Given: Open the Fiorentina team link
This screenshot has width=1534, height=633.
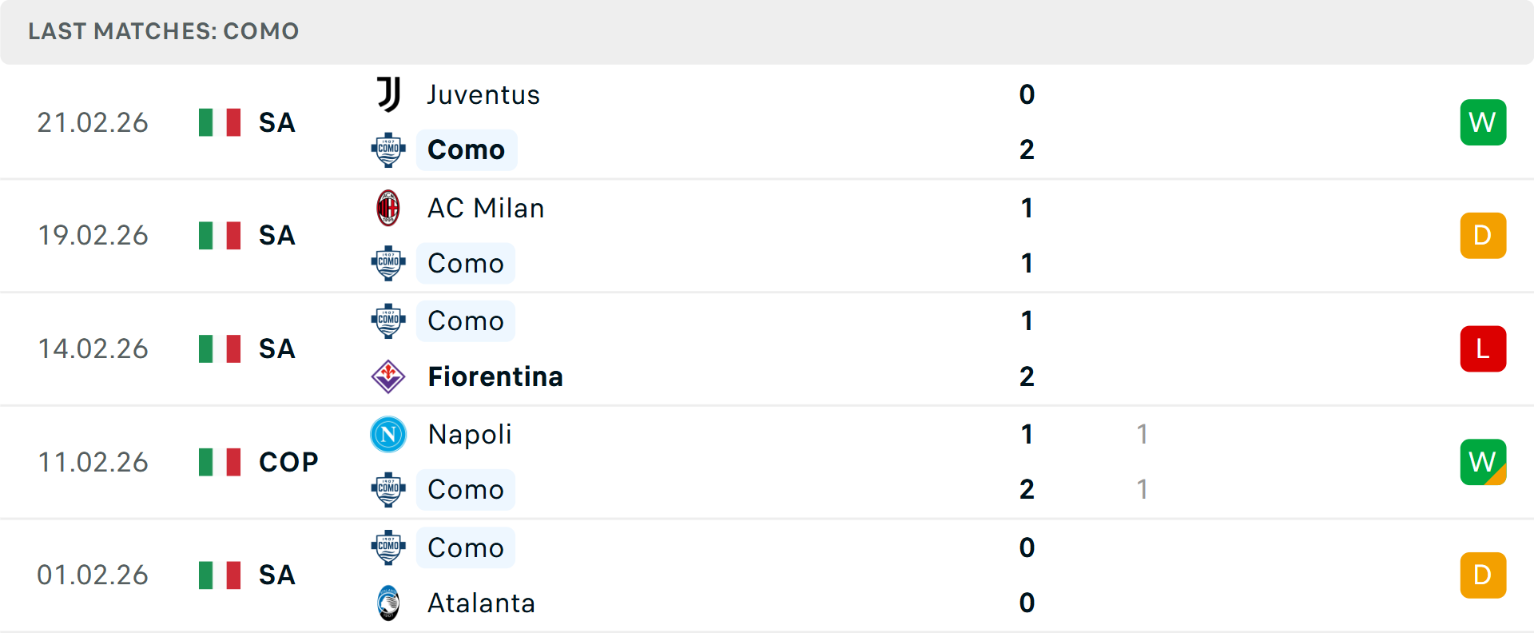Looking at the screenshot, I should click(495, 376).
